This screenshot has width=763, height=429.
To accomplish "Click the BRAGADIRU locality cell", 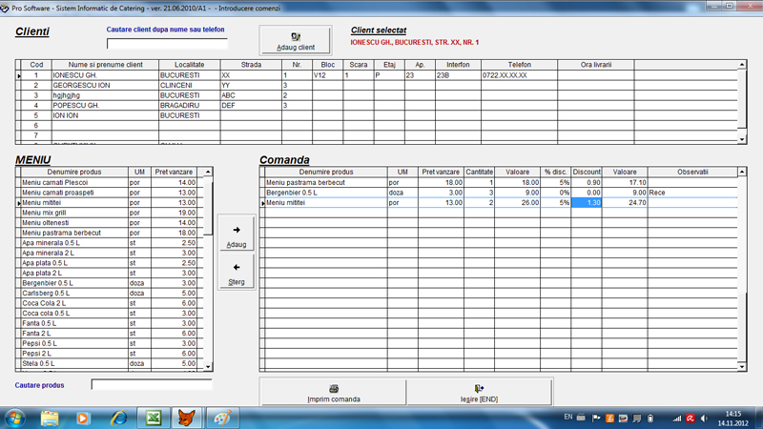I will tap(189, 106).
